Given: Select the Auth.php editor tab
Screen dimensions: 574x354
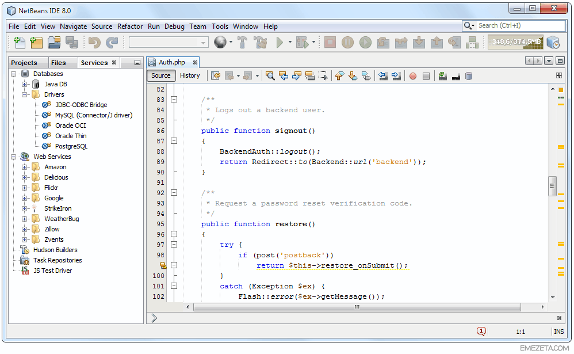Looking at the screenshot, I should click(x=172, y=62).
